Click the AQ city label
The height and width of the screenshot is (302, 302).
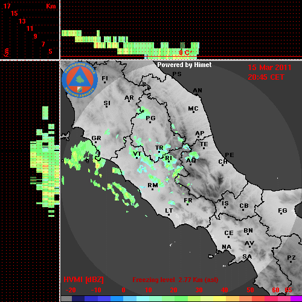point(191,161)
